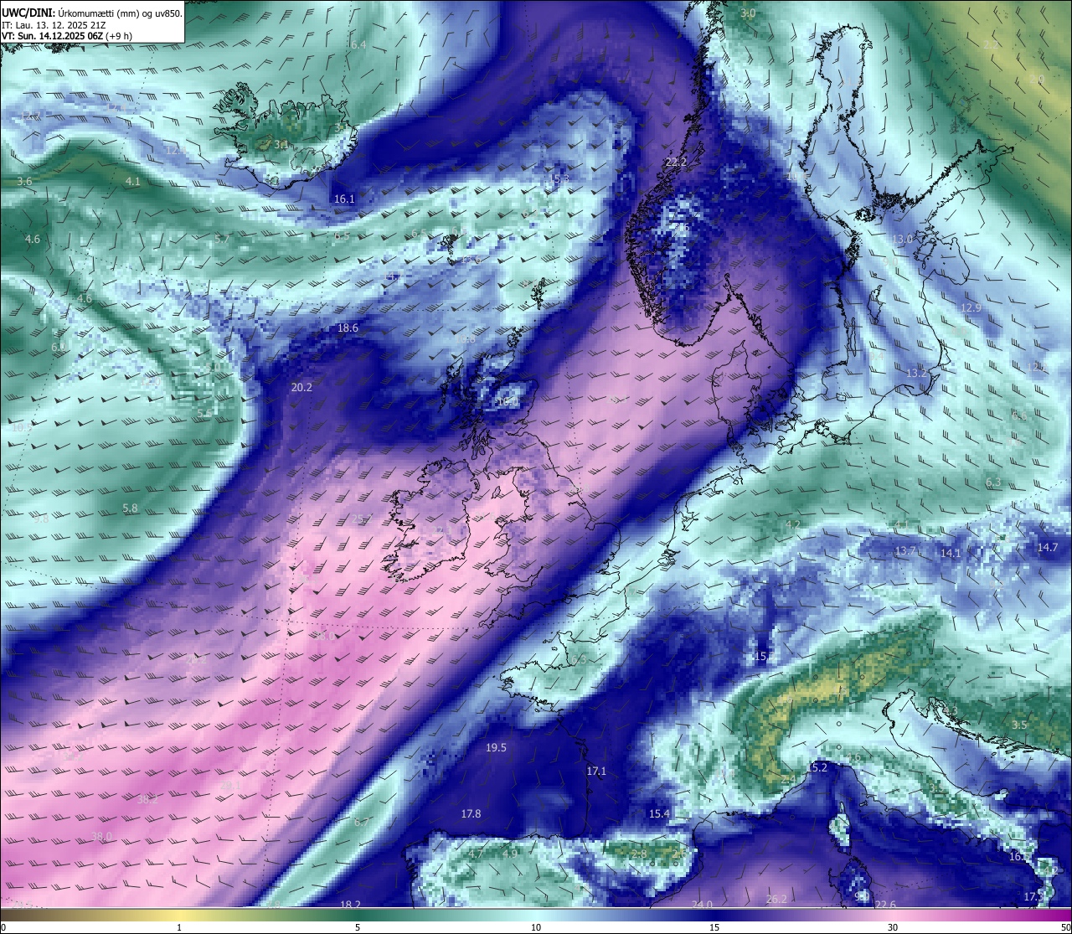Viewport: 1072px width, 934px height.
Task: Click the VT: Sun. 14.12.2025 06Z line
Action: click(x=67, y=36)
